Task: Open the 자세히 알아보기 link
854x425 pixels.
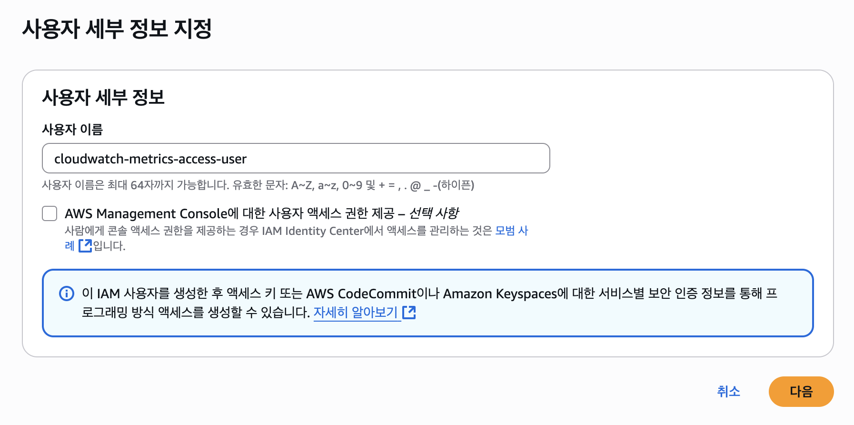Action: pyautogui.click(x=355, y=313)
